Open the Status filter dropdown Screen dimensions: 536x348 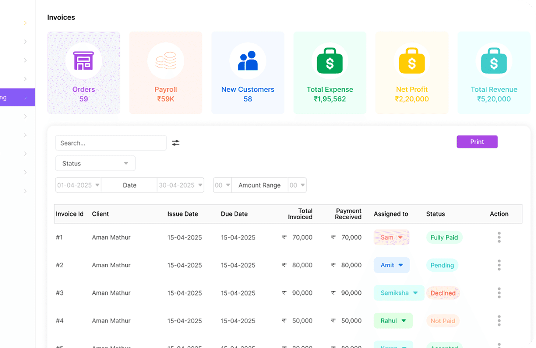coord(95,163)
